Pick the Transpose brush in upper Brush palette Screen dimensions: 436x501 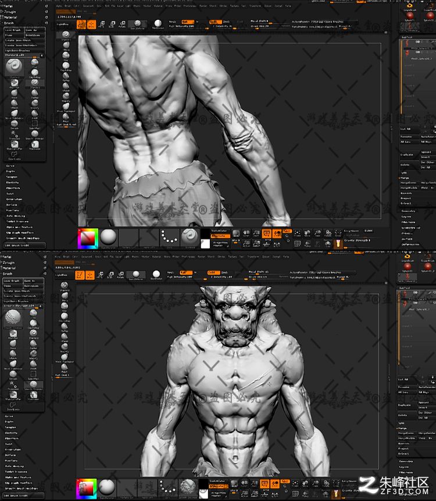point(15,135)
